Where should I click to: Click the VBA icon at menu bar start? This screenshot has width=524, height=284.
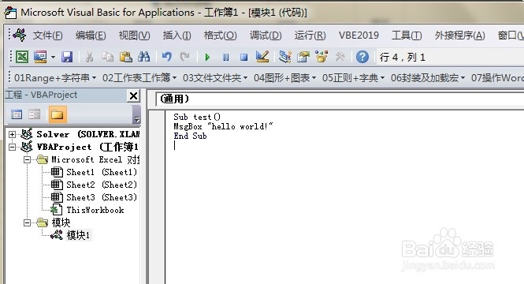[20, 35]
